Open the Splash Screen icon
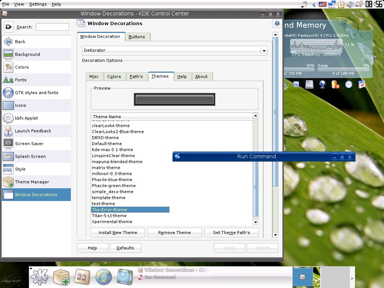Image resolution: width=384 pixels, height=288 pixels. pyautogui.click(x=8, y=156)
